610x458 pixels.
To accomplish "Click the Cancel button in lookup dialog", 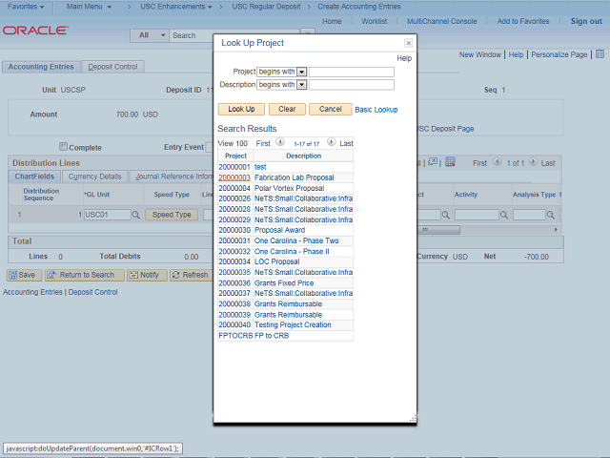I will pos(331,109).
